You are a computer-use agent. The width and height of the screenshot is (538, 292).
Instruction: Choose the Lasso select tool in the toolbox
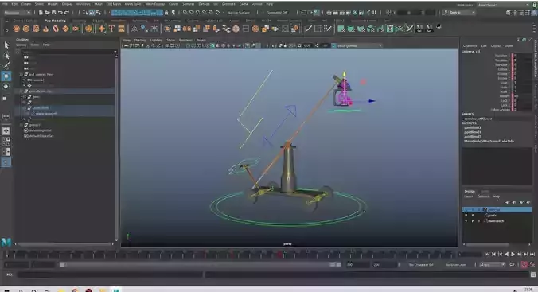6,55
